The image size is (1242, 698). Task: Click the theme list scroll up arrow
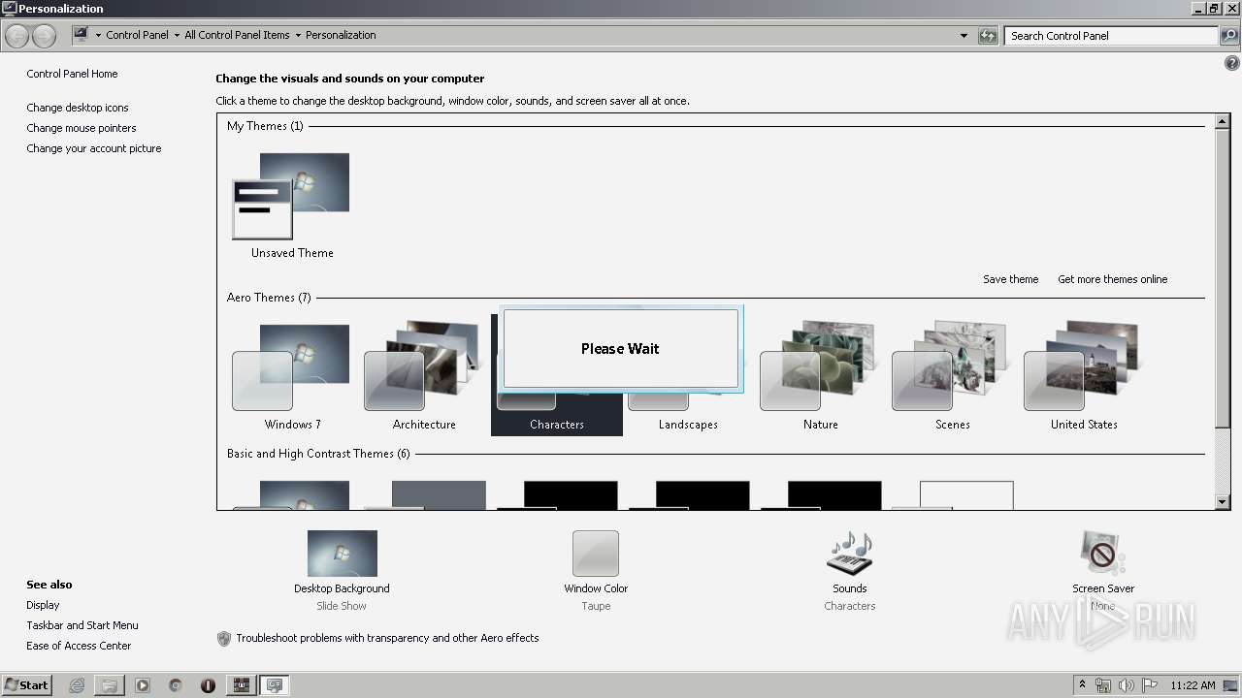tap(1223, 121)
